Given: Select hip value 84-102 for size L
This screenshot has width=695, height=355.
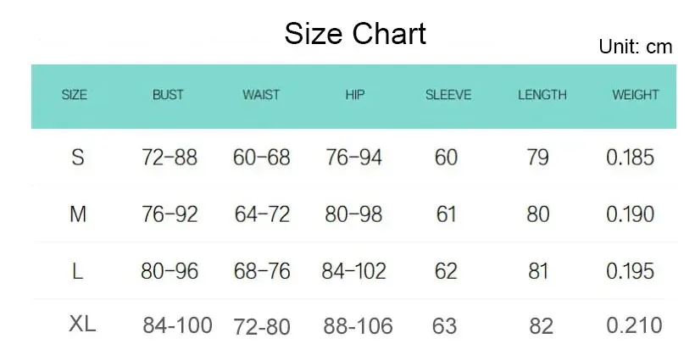Looking at the screenshot, I should coord(353,271).
